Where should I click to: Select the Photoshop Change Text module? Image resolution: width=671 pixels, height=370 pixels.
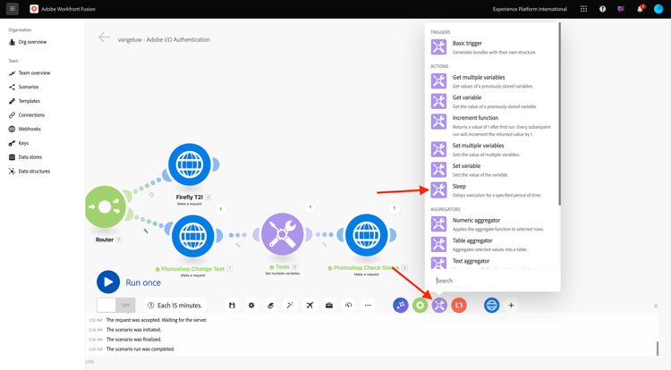(x=193, y=236)
